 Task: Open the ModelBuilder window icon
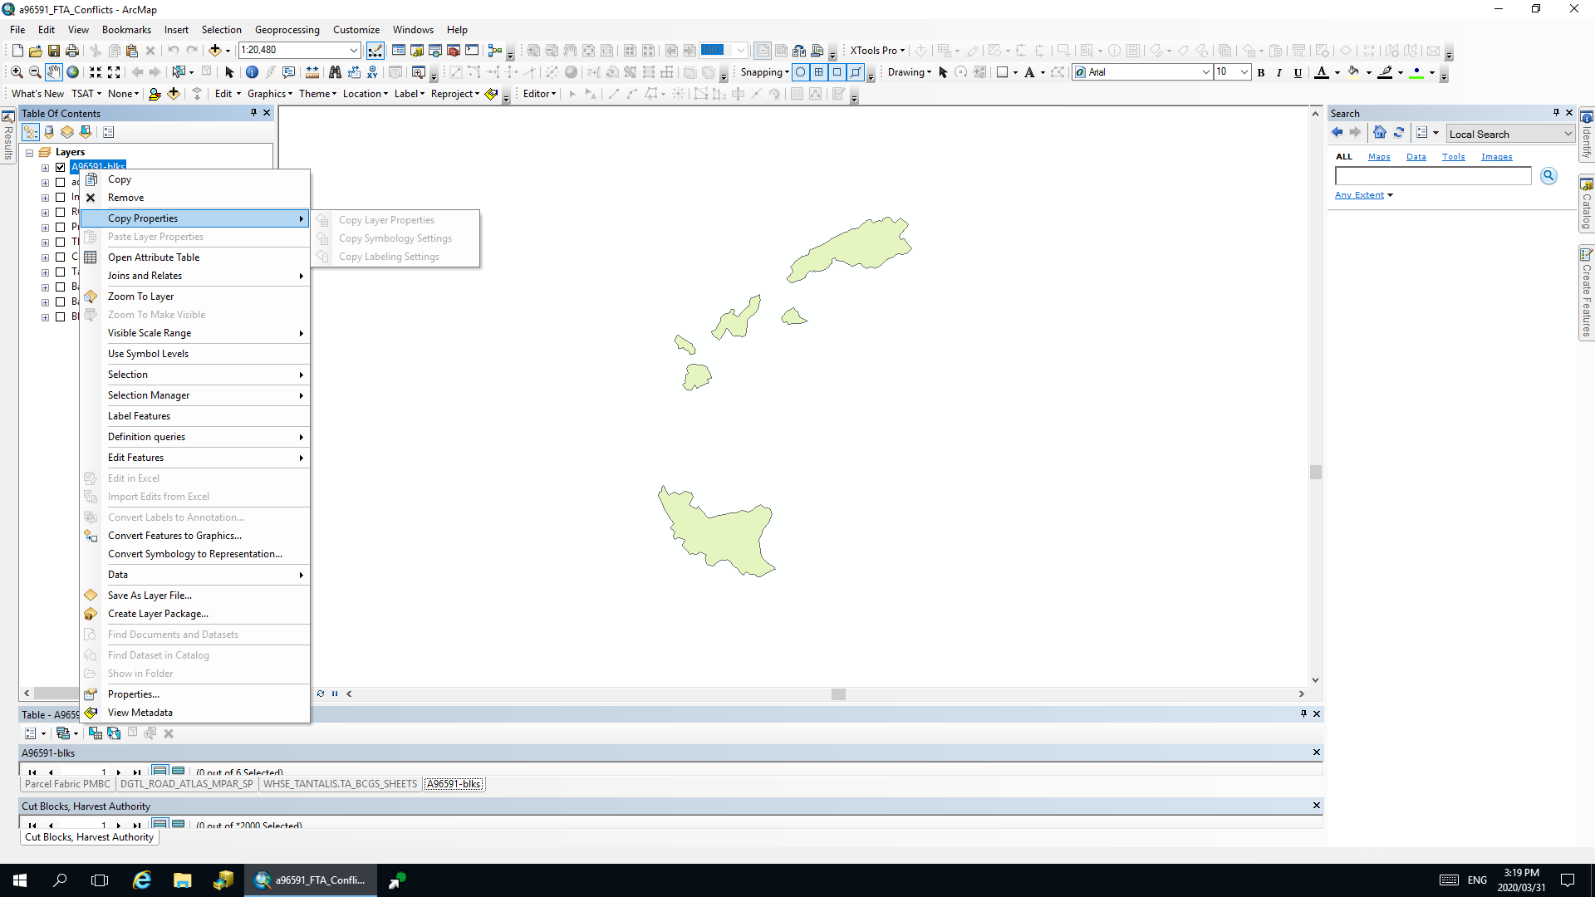(496, 51)
